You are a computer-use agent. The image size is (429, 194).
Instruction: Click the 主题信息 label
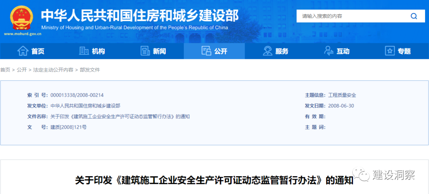(x=315, y=95)
